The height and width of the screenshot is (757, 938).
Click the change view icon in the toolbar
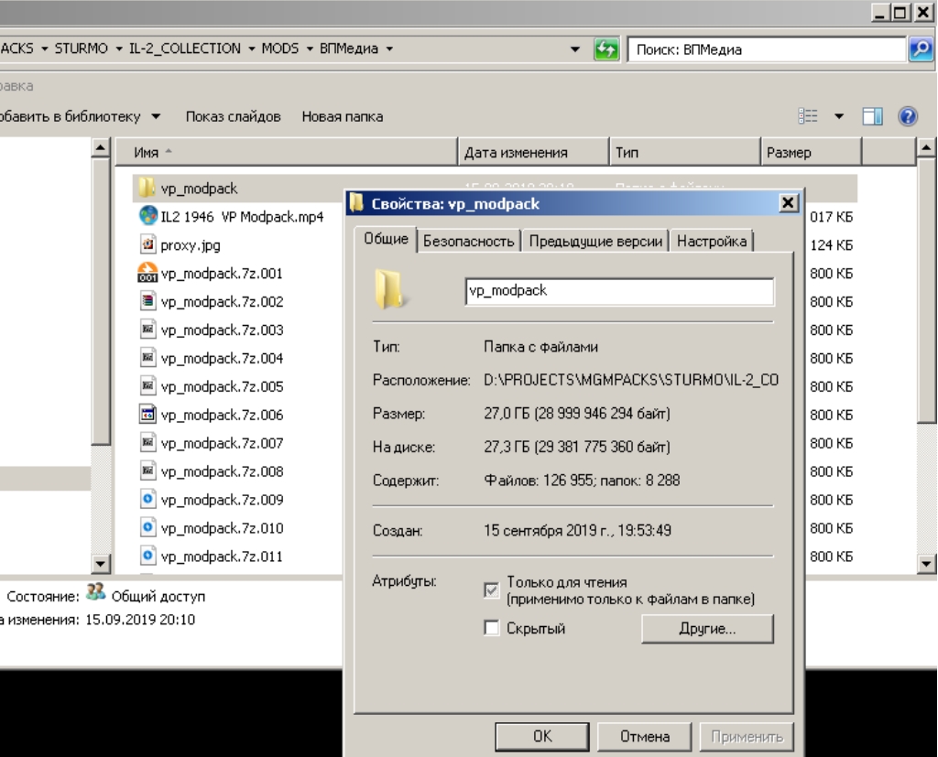pos(808,116)
